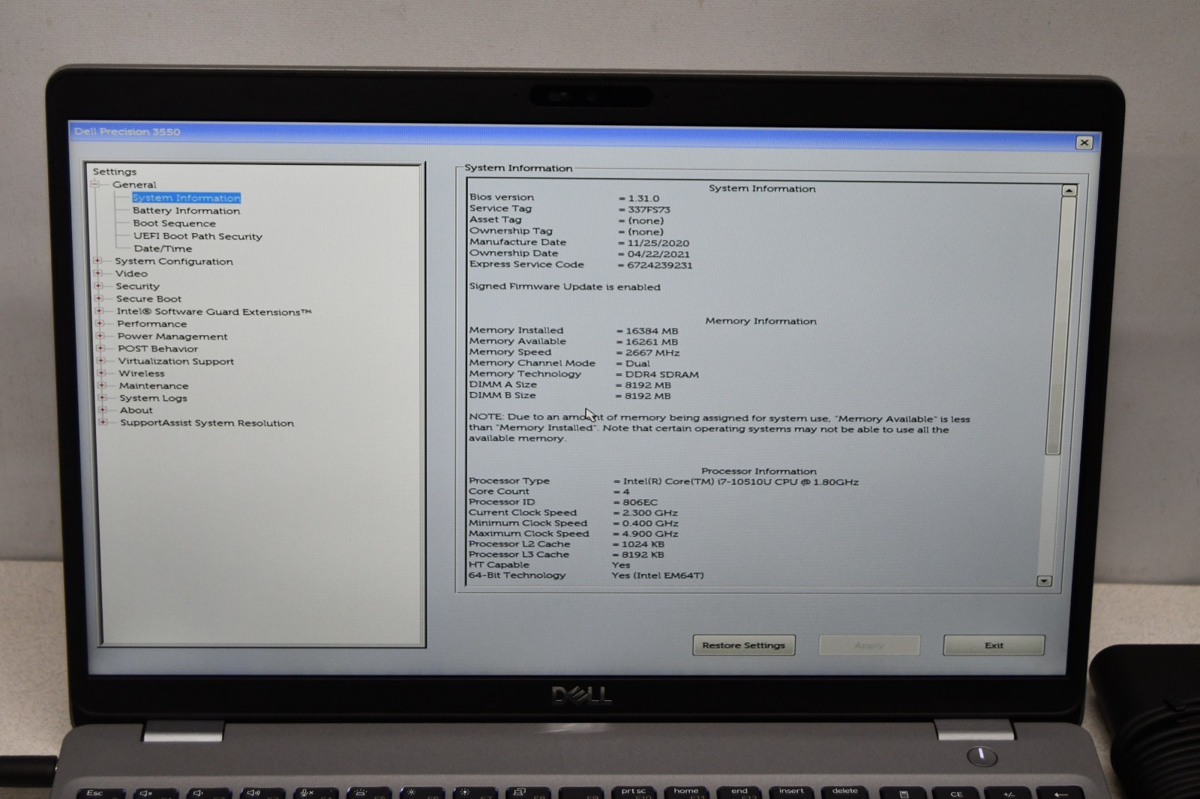Select the Security category

pyautogui.click(x=137, y=286)
